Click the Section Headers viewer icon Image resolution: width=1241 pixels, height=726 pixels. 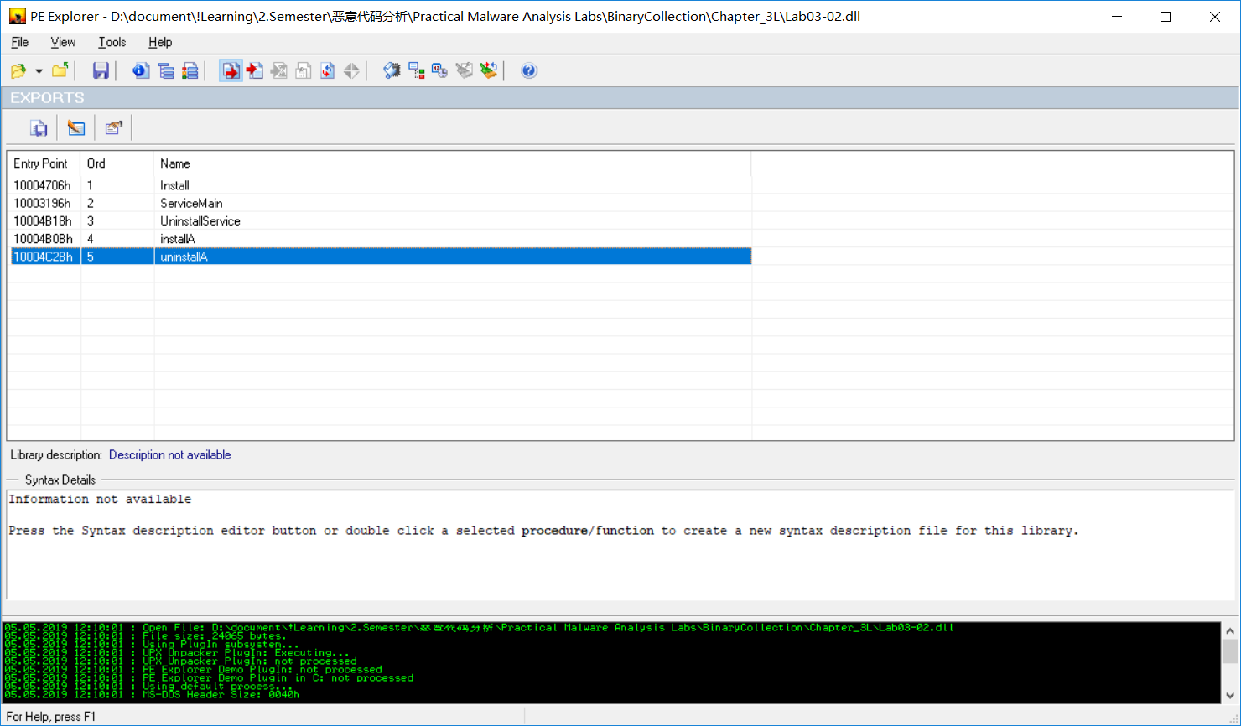click(166, 70)
